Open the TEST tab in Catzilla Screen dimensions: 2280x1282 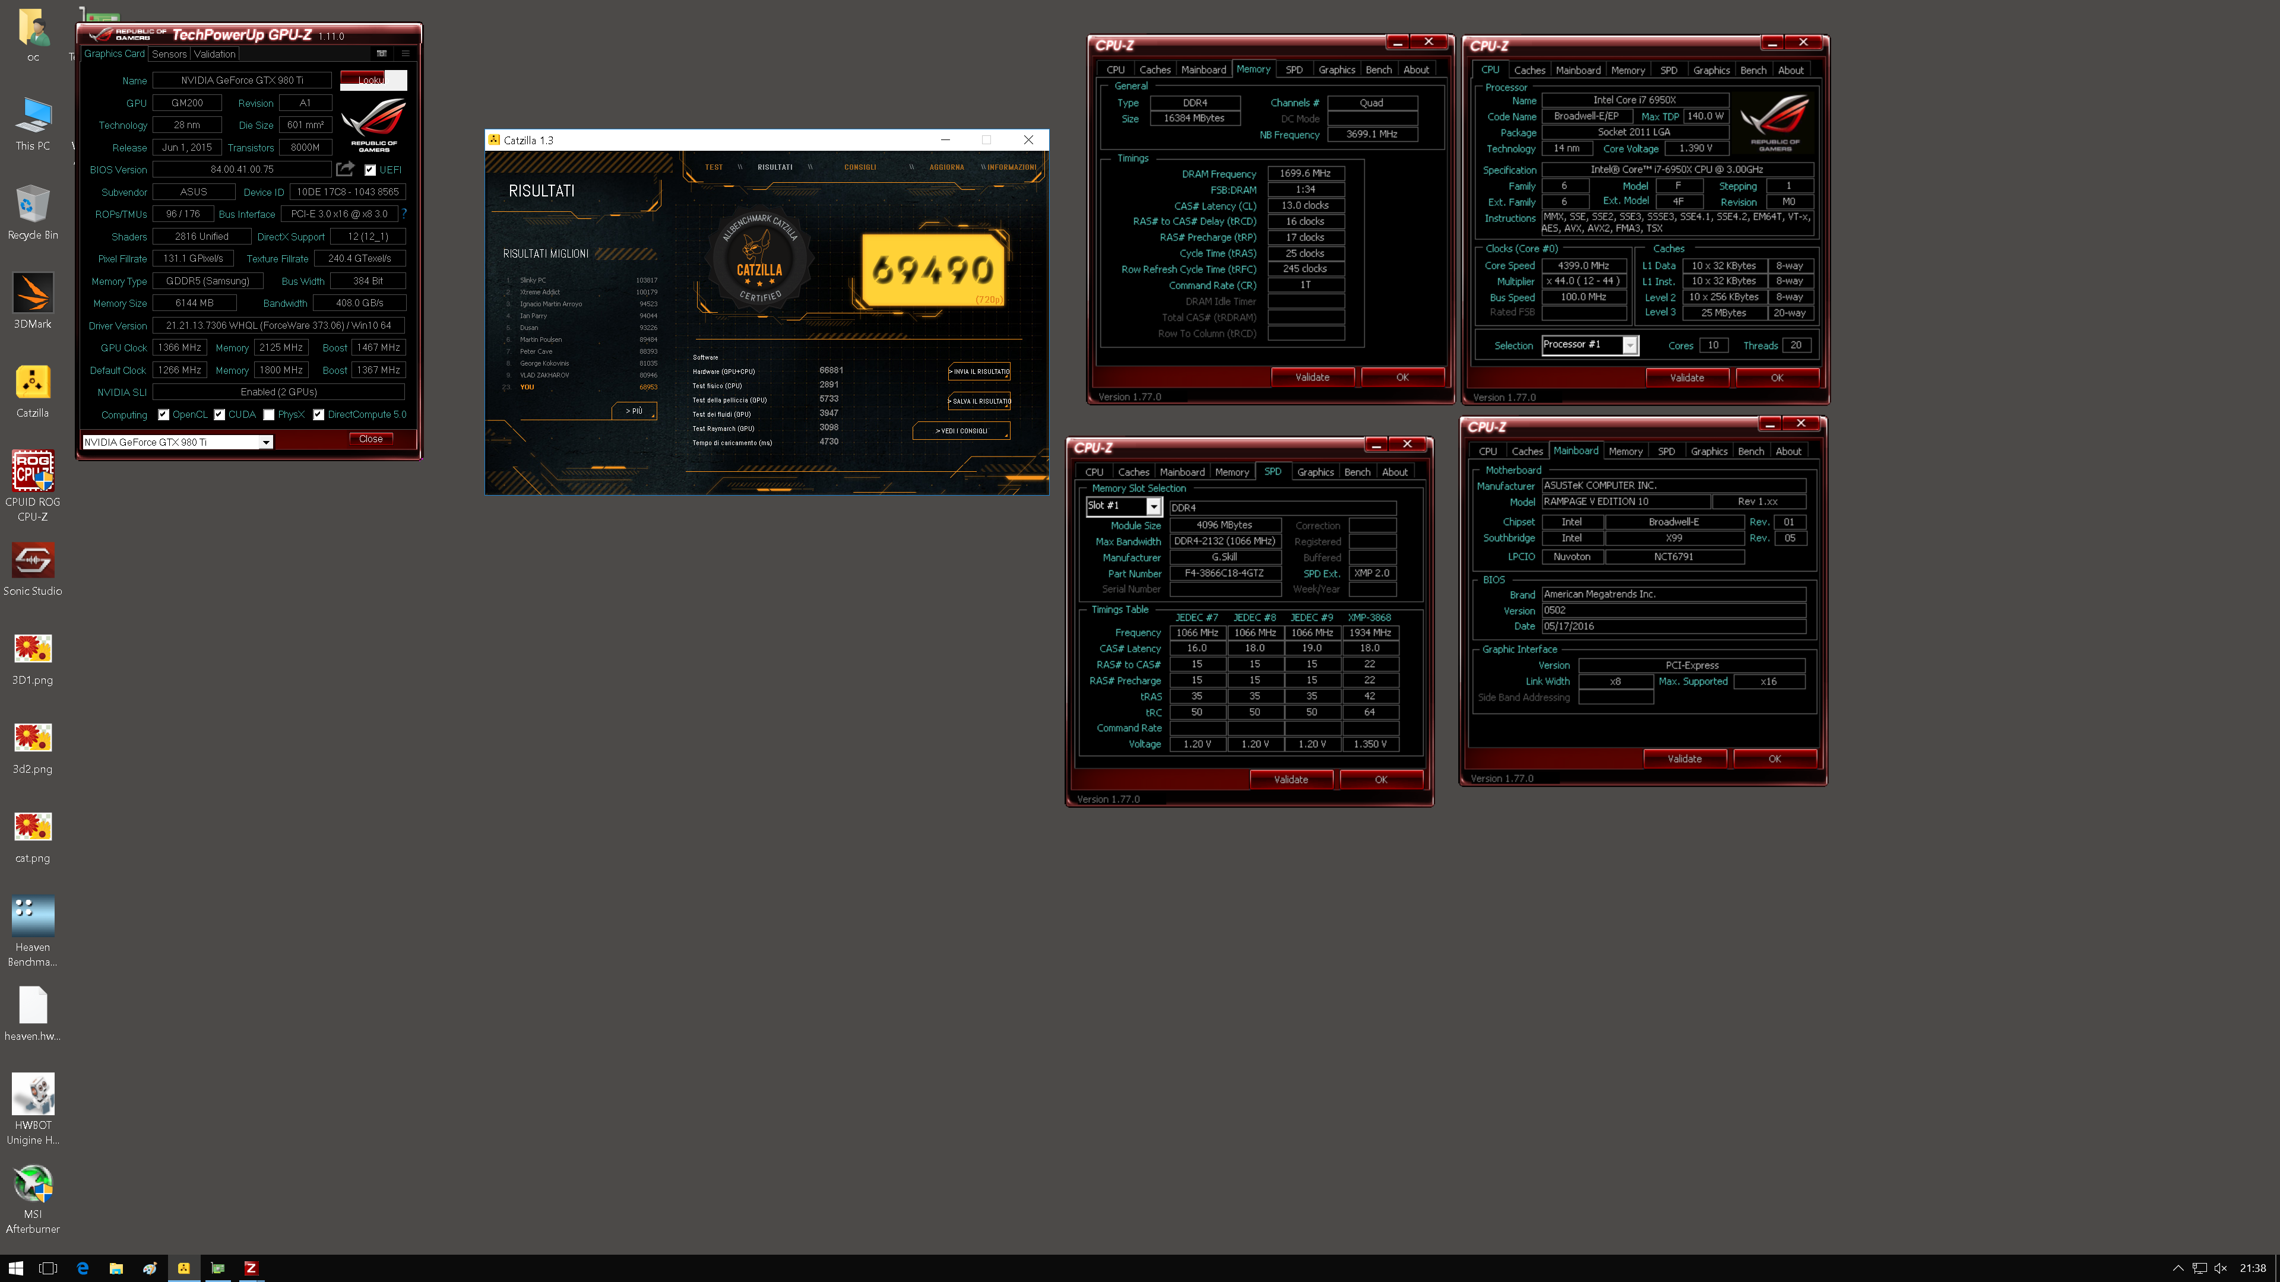(713, 167)
